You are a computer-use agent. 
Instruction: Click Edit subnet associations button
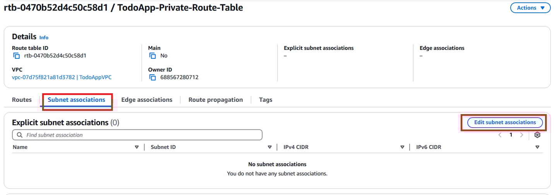(505, 122)
